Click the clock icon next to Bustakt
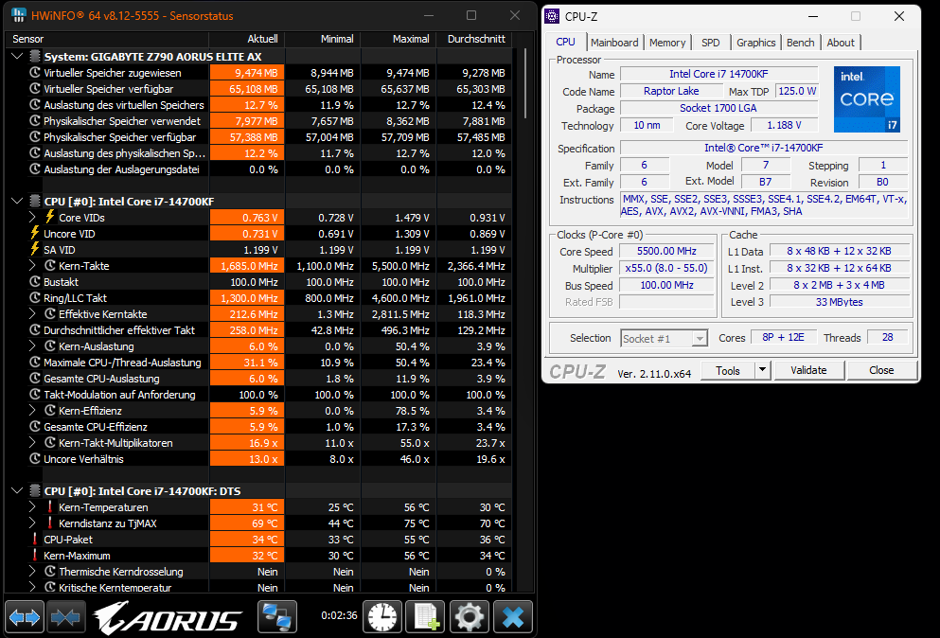940x638 pixels. [x=35, y=281]
